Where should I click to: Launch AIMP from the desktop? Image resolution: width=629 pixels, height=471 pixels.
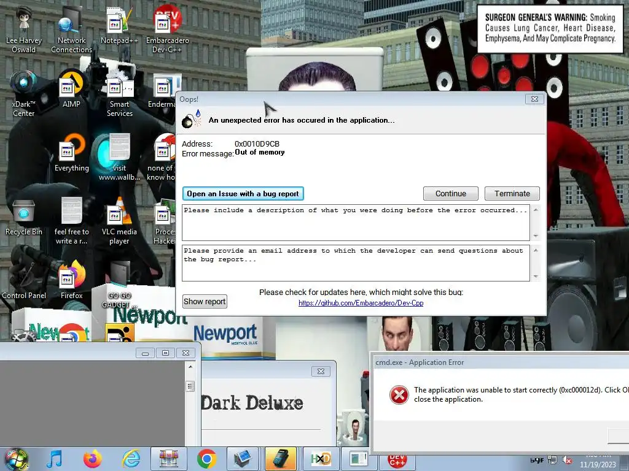(71, 90)
